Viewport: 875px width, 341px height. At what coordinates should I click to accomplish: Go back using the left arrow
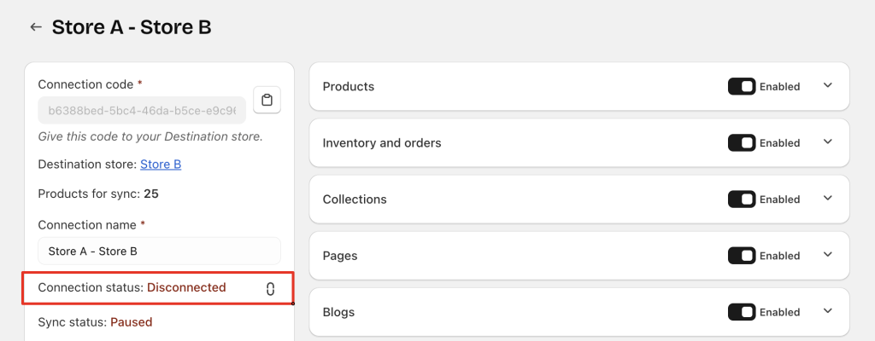(x=36, y=27)
